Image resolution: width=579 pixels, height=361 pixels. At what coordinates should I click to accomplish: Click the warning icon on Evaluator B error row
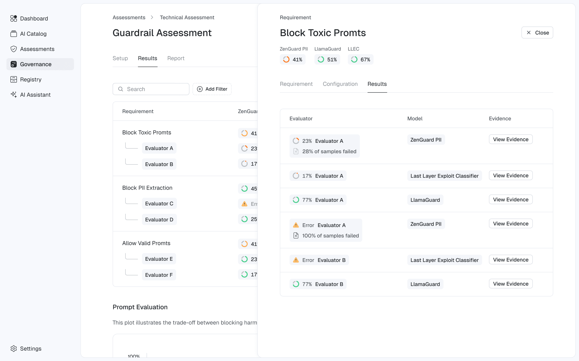click(296, 260)
